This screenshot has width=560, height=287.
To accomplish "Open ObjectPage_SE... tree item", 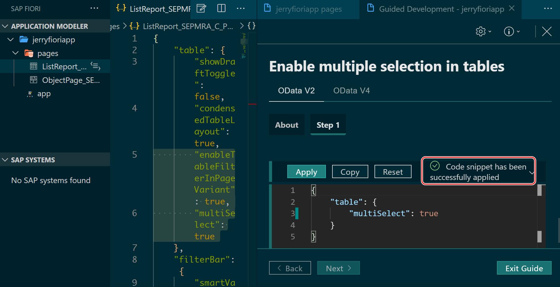I will [x=71, y=80].
